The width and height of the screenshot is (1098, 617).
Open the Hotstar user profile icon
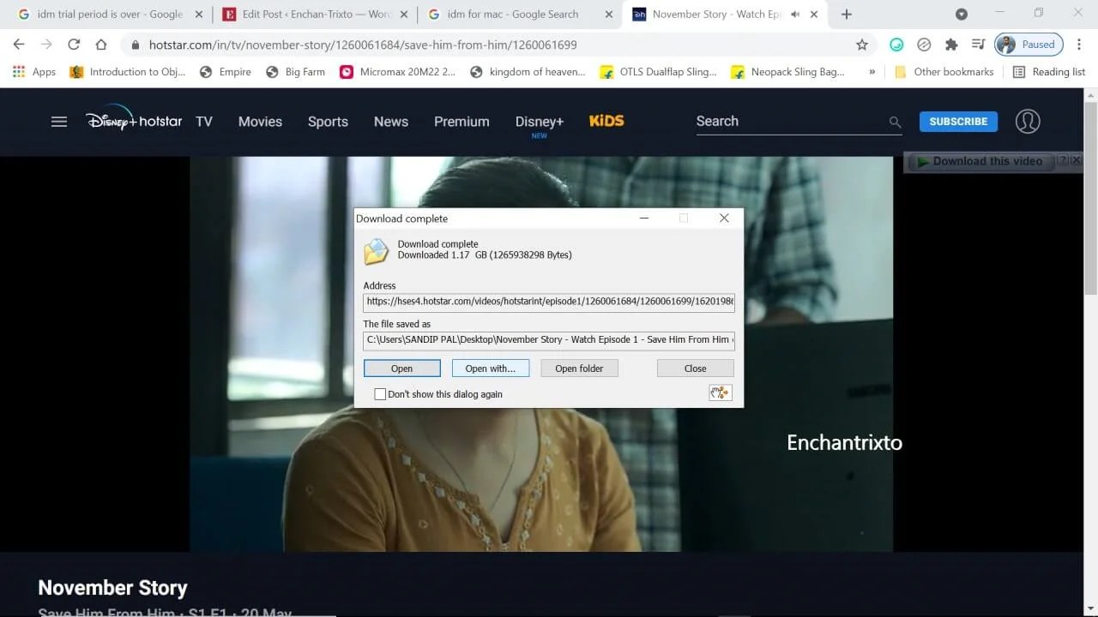click(x=1028, y=122)
